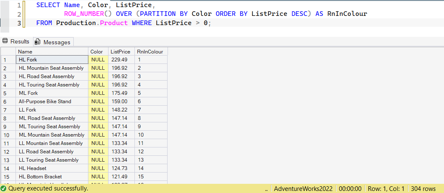444x193 pixels.
Task: Click the 229.49 list price cell
Action: [121, 60]
